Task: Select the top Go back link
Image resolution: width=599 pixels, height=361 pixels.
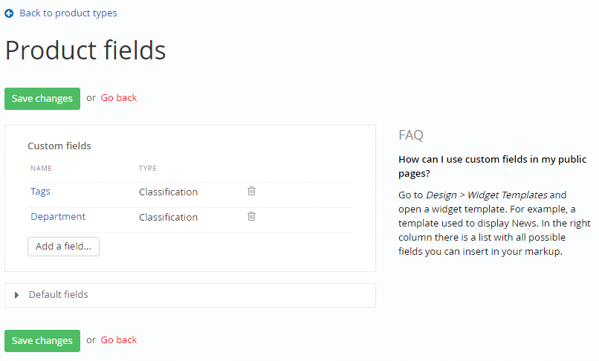Action: pos(119,98)
